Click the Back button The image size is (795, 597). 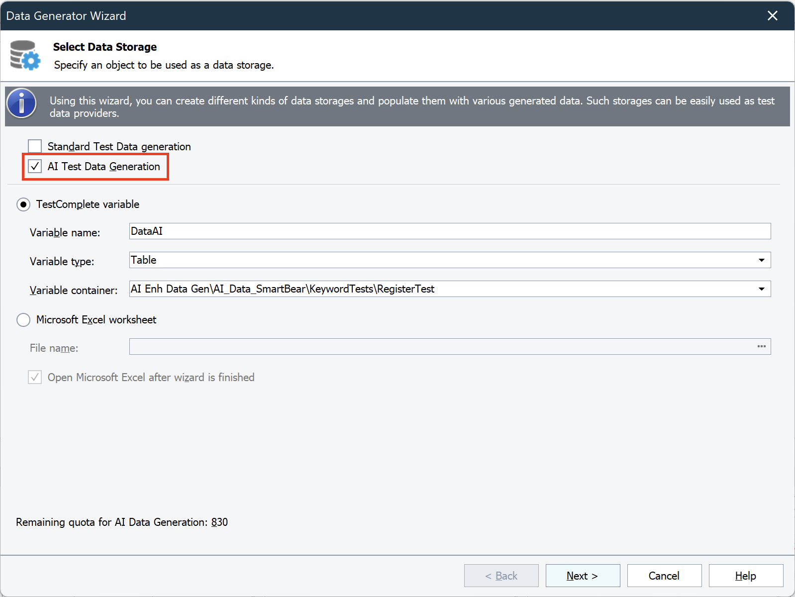click(501, 576)
